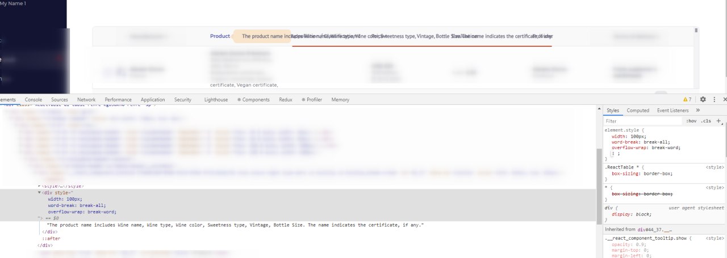Switch to the Computed tab
This screenshot has height=258, width=727.
tap(638, 111)
